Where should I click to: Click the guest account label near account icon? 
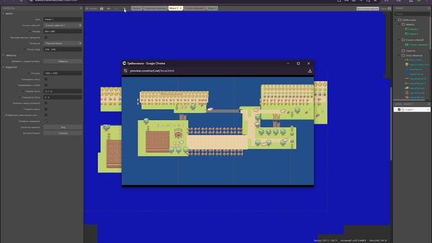383,9
